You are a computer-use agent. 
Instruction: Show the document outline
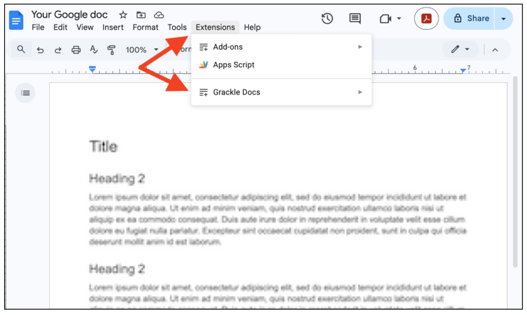(x=25, y=92)
